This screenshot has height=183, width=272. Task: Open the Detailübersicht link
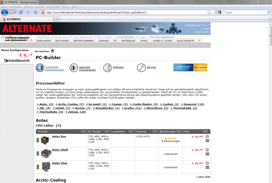(19, 60)
